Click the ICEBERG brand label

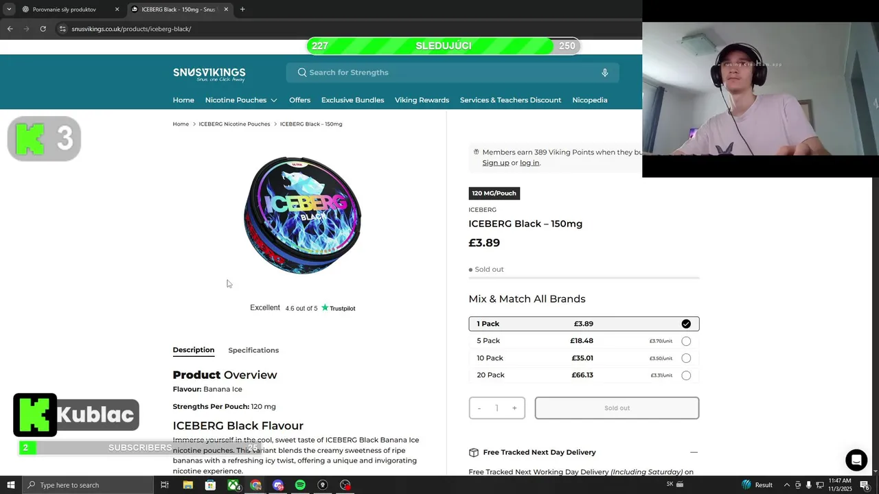(x=482, y=210)
